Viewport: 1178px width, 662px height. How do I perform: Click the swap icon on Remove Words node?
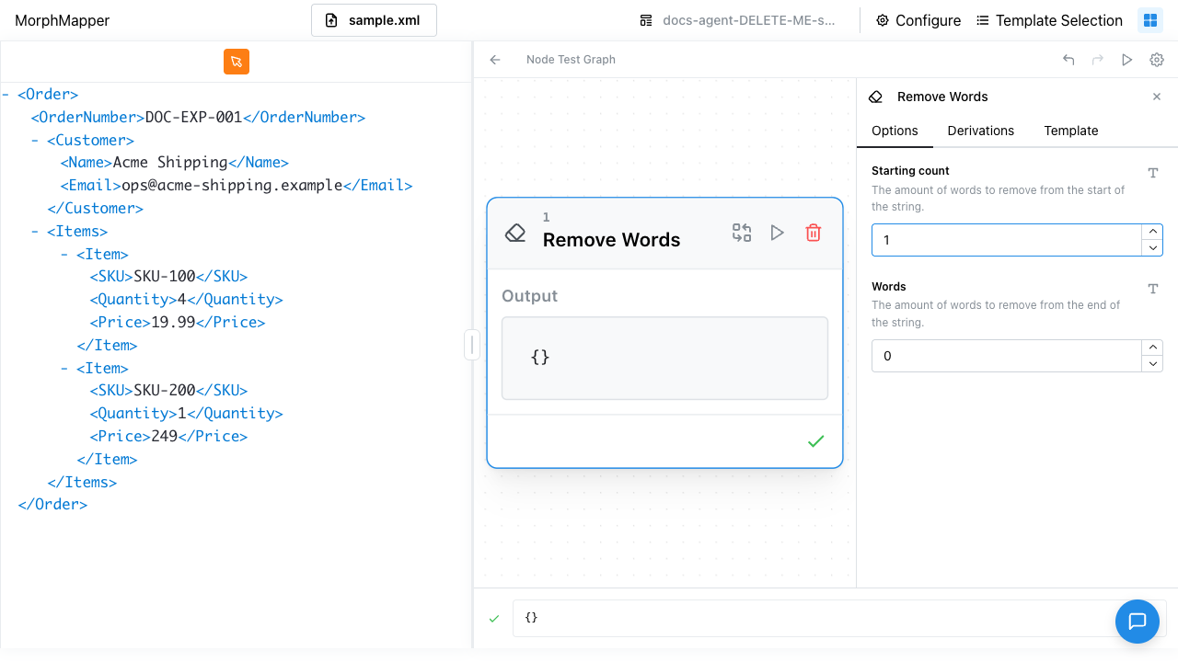tap(742, 233)
